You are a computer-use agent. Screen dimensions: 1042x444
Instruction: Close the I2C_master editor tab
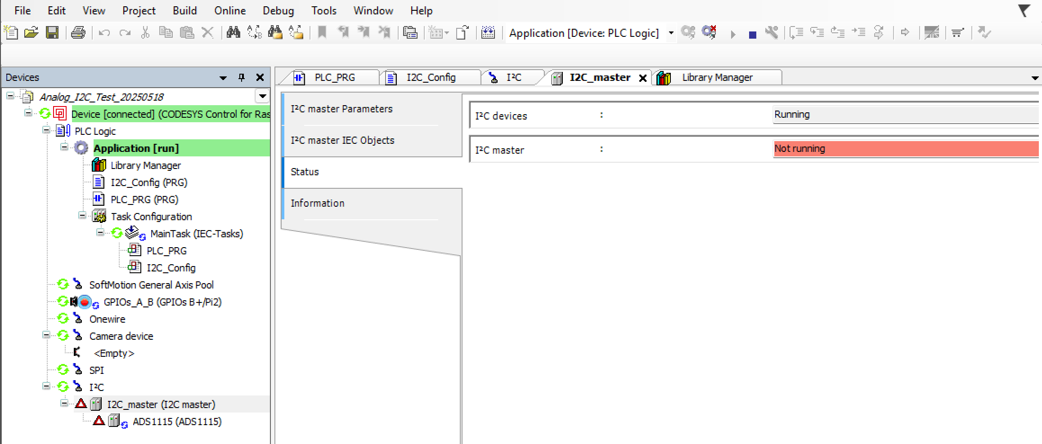tap(643, 78)
